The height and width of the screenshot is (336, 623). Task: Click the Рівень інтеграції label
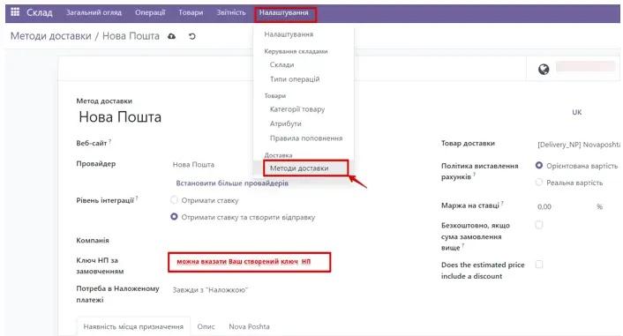[105, 200]
